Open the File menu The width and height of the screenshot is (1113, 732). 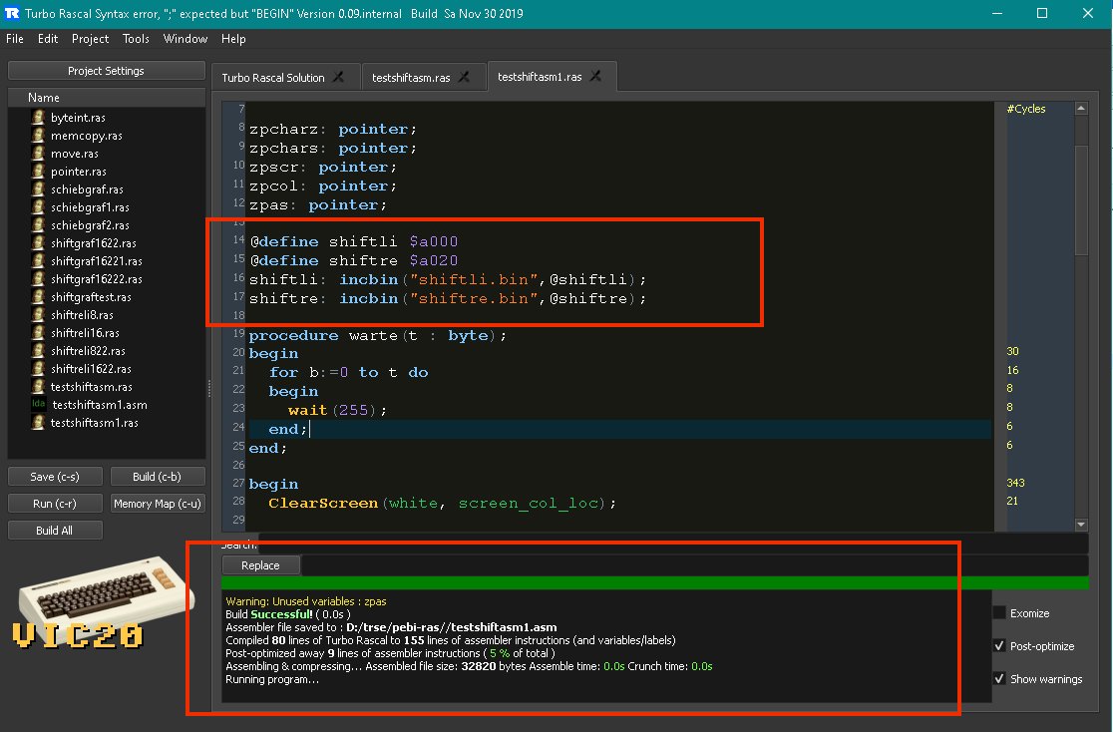[x=15, y=38]
